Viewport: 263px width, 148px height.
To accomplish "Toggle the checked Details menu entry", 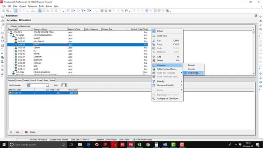I will (x=167, y=31).
